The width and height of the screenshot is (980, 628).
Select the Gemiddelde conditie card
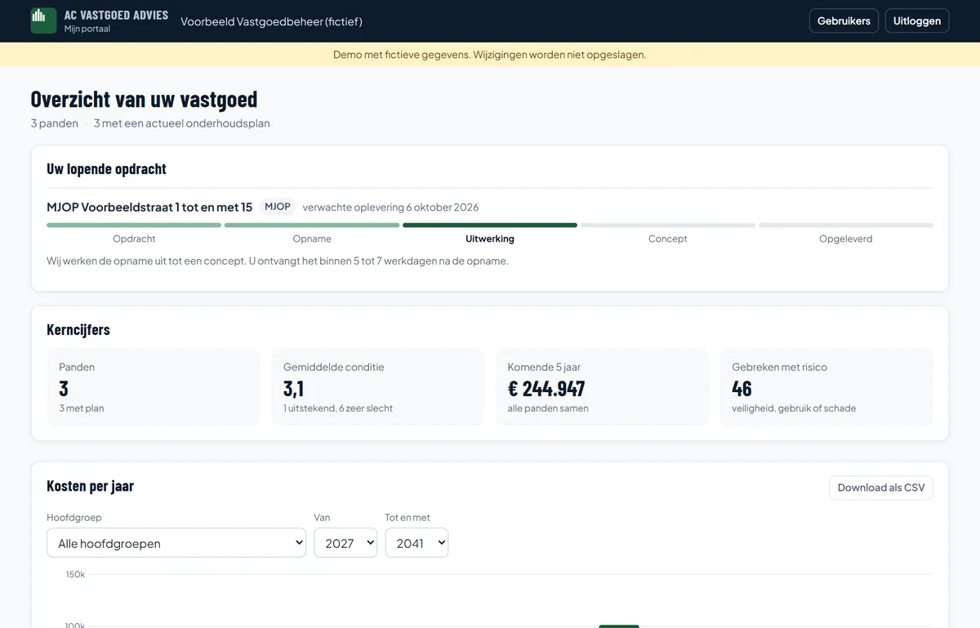pyautogui.click(x=378, y=387)
